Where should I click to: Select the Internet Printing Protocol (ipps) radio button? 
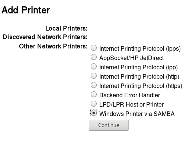(94, 48)
